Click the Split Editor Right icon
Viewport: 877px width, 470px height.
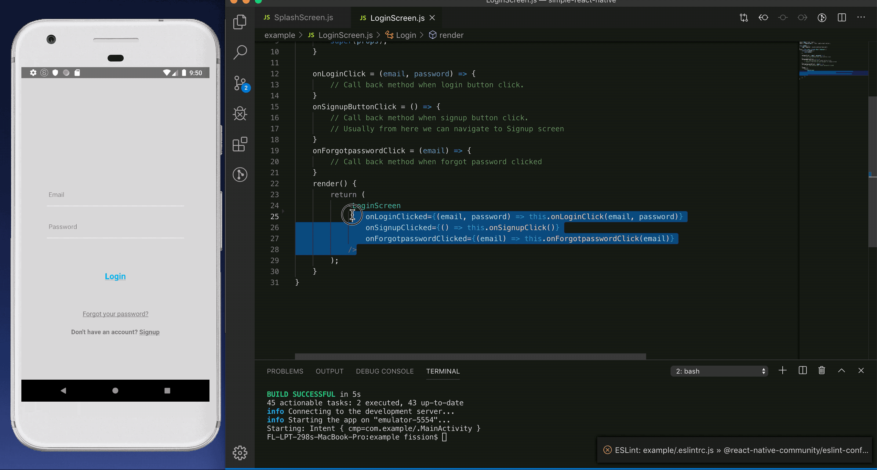(842, 17)
